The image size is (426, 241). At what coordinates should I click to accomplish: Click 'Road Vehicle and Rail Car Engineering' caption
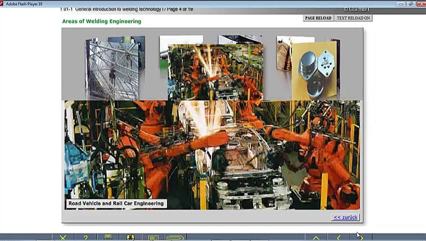[x=116, y=203]
